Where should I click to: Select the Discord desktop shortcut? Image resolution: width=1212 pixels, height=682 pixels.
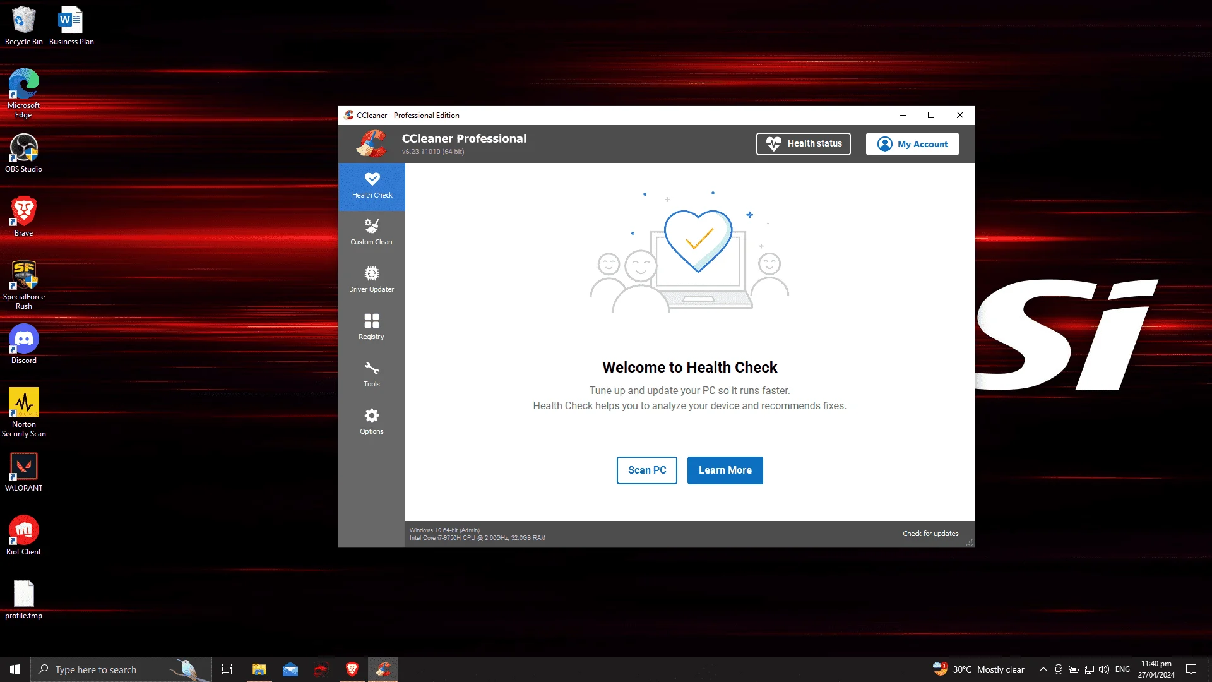[x=24, y=345]
